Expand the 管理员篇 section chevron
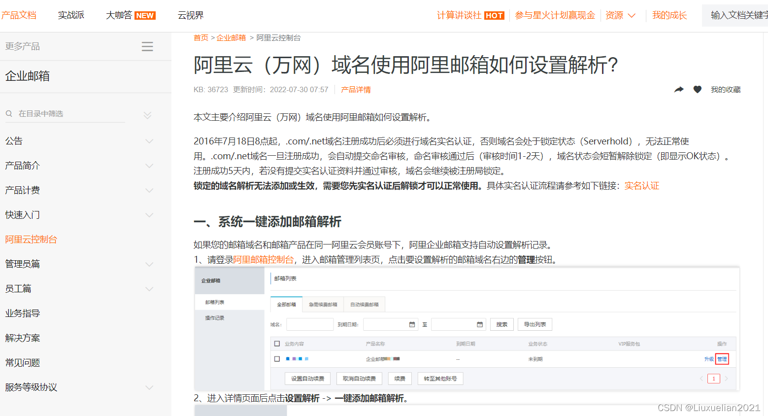This screenshot has width=768, height=416. [149, 264]
